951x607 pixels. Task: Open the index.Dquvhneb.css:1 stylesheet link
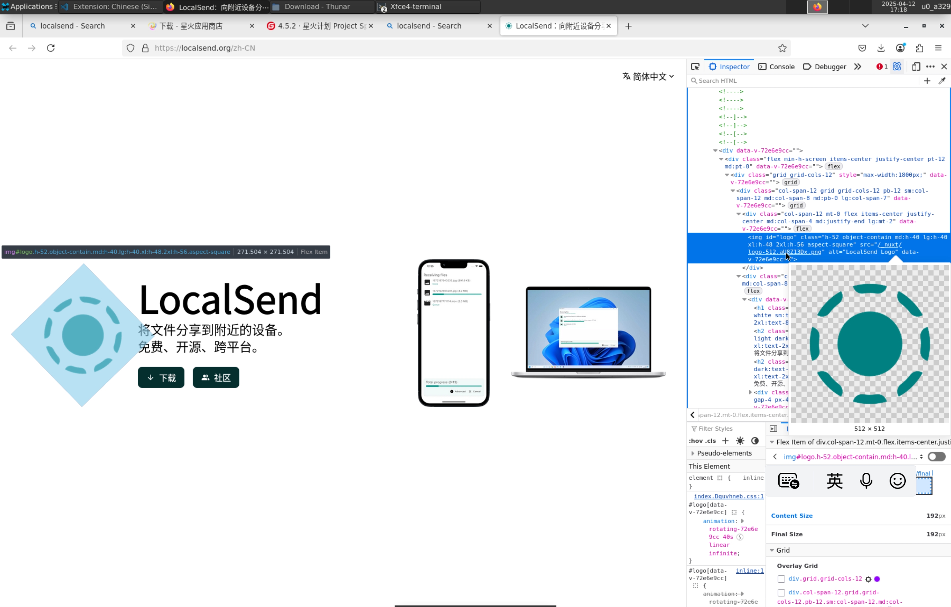(x=728, y=496)
